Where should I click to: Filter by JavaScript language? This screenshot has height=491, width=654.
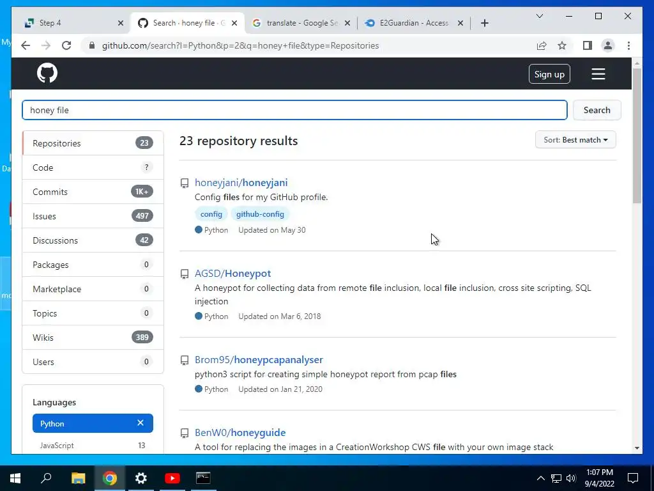click(x=93, y=446)
